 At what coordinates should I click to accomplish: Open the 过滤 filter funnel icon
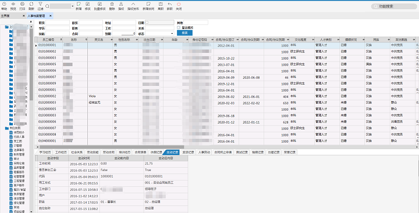[x=40, y=6]
